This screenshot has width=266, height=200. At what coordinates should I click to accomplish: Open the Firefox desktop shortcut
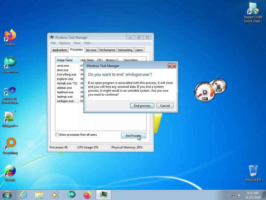click(10, 37)
